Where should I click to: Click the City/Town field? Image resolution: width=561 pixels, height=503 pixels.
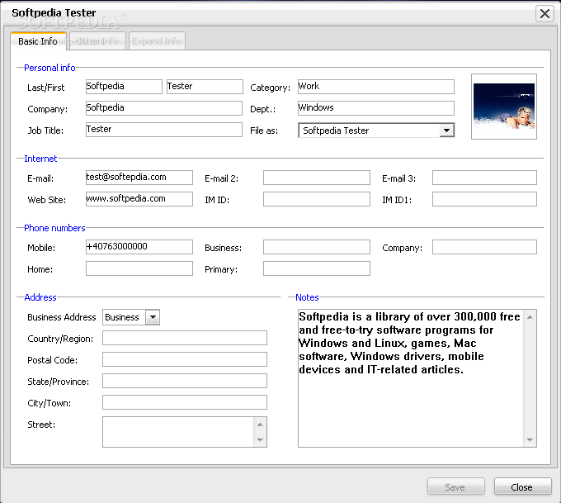pos(185,402)
